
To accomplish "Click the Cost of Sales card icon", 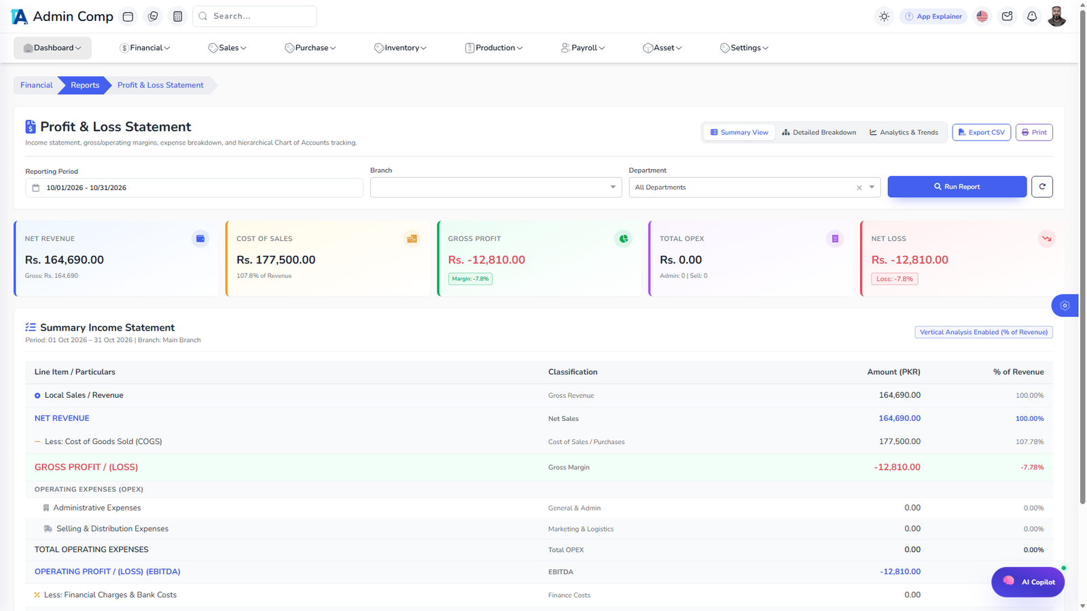I will pos(412,239).
